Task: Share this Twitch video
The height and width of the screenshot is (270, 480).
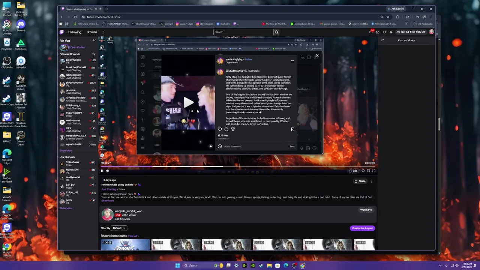Action: pyautogui.click(x=360, y=181)
